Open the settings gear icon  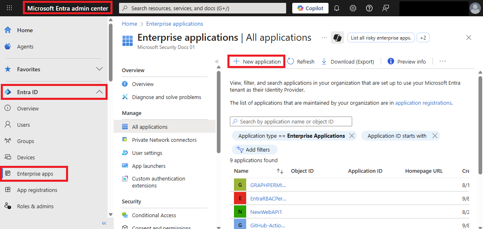pos(353,8)
